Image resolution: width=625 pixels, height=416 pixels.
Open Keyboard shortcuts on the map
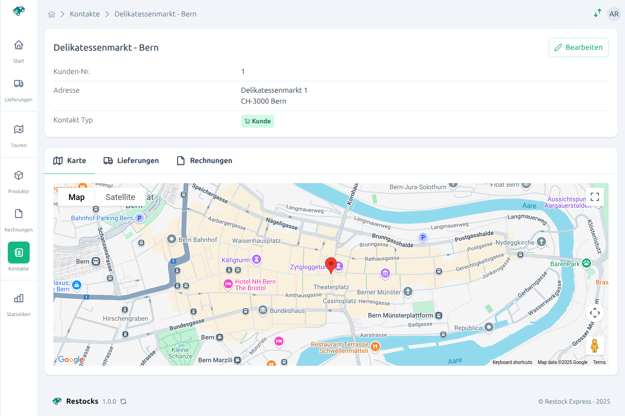point(512,362)
